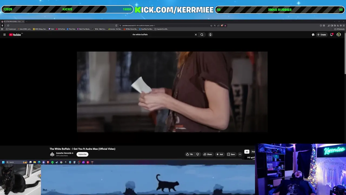Share the video
The image size is (346, 195).
tap(208, 154)
